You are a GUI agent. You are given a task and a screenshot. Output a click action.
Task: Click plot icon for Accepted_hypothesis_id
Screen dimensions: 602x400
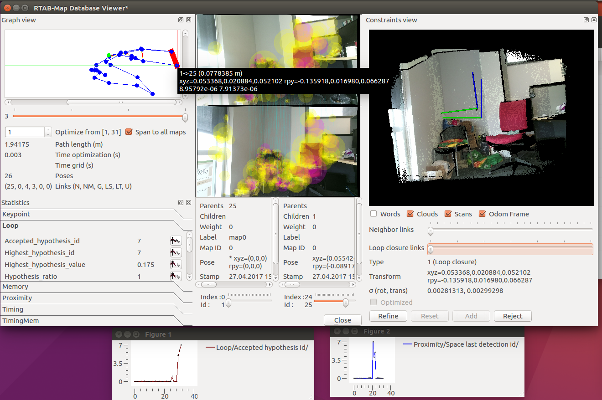(x=175, y=241)
